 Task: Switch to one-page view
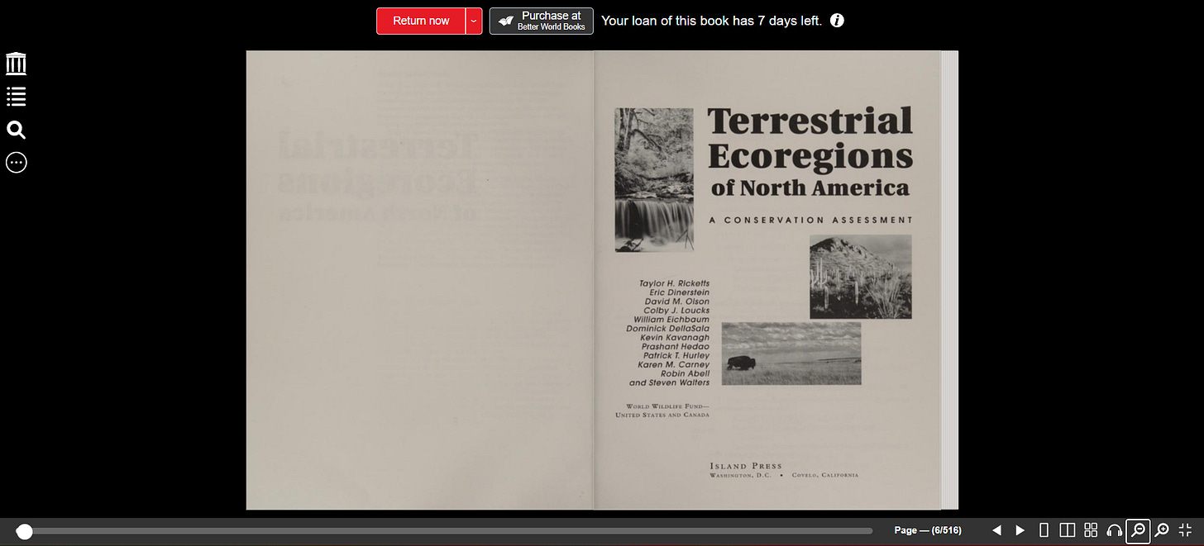[x=1044, y=530]
